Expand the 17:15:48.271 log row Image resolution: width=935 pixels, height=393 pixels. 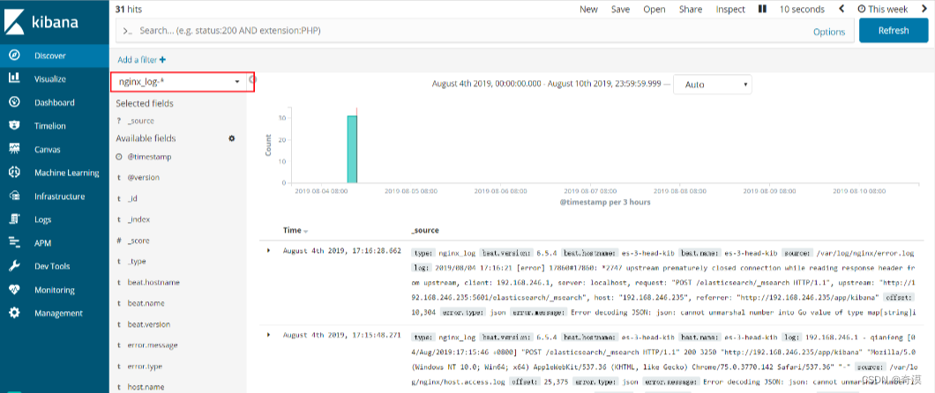(268, 335)
